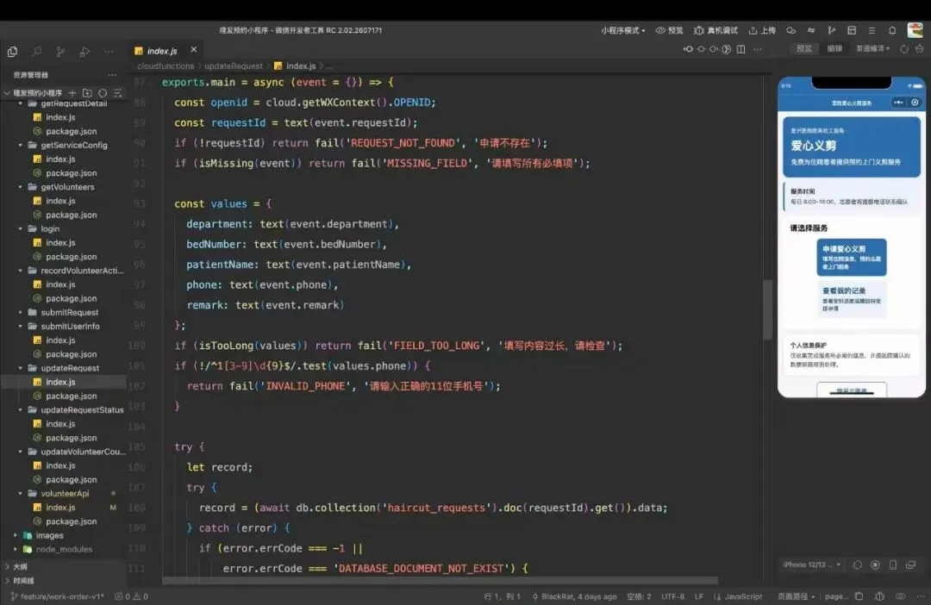The width and height of the screenshot is (931, 605).
Task: Open the 页面路径 page path dropdown
Action: tap(797, 596)
